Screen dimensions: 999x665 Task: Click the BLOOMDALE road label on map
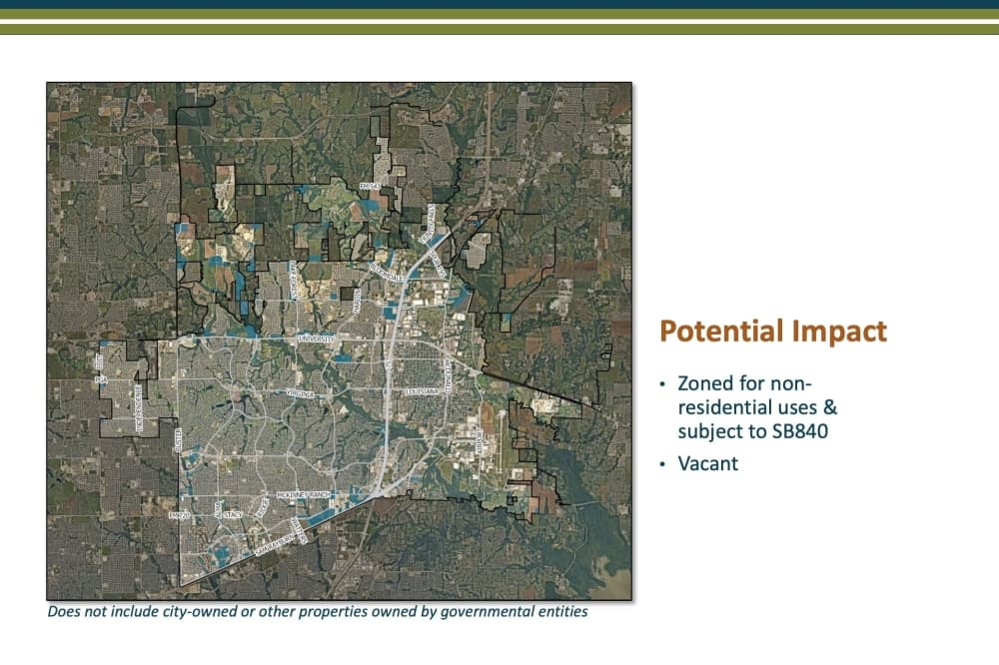(x=387, y=273)
